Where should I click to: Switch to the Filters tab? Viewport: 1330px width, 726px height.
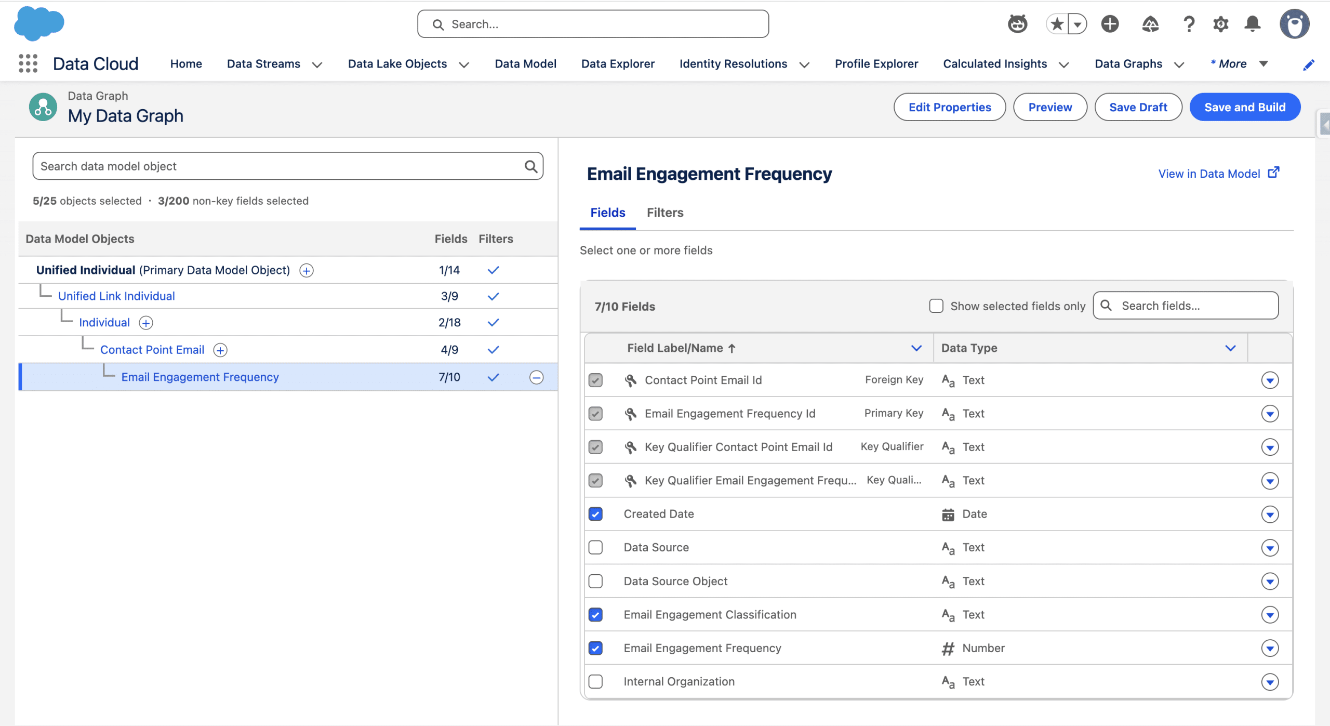point(664,213)
